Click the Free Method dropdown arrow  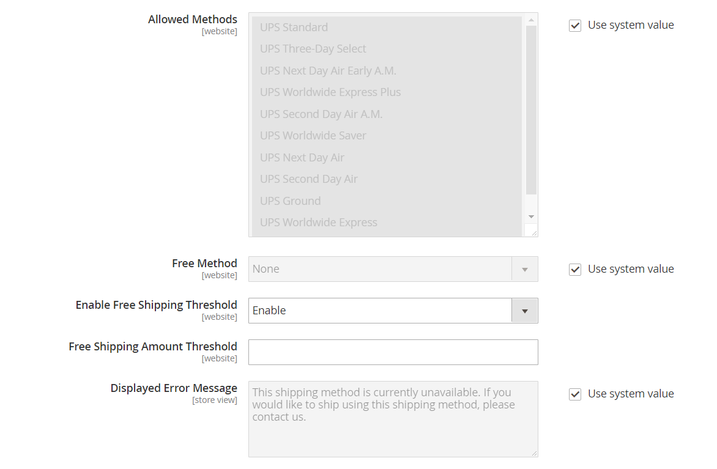click(x=524, y=270)
